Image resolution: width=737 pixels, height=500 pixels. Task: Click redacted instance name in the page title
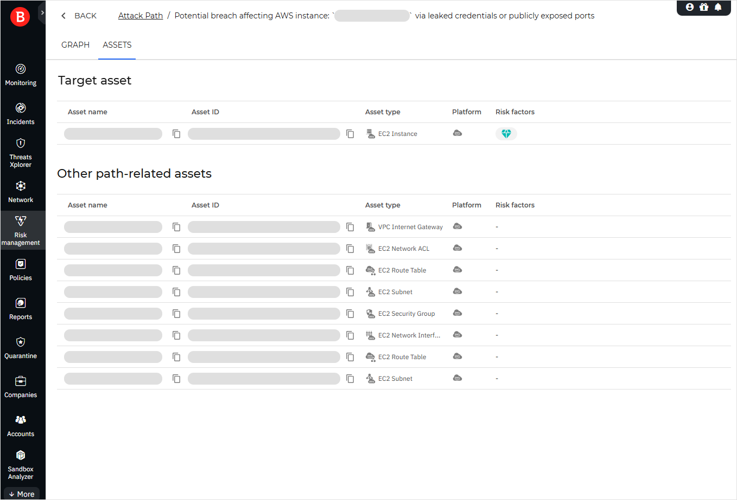point(372,16)
